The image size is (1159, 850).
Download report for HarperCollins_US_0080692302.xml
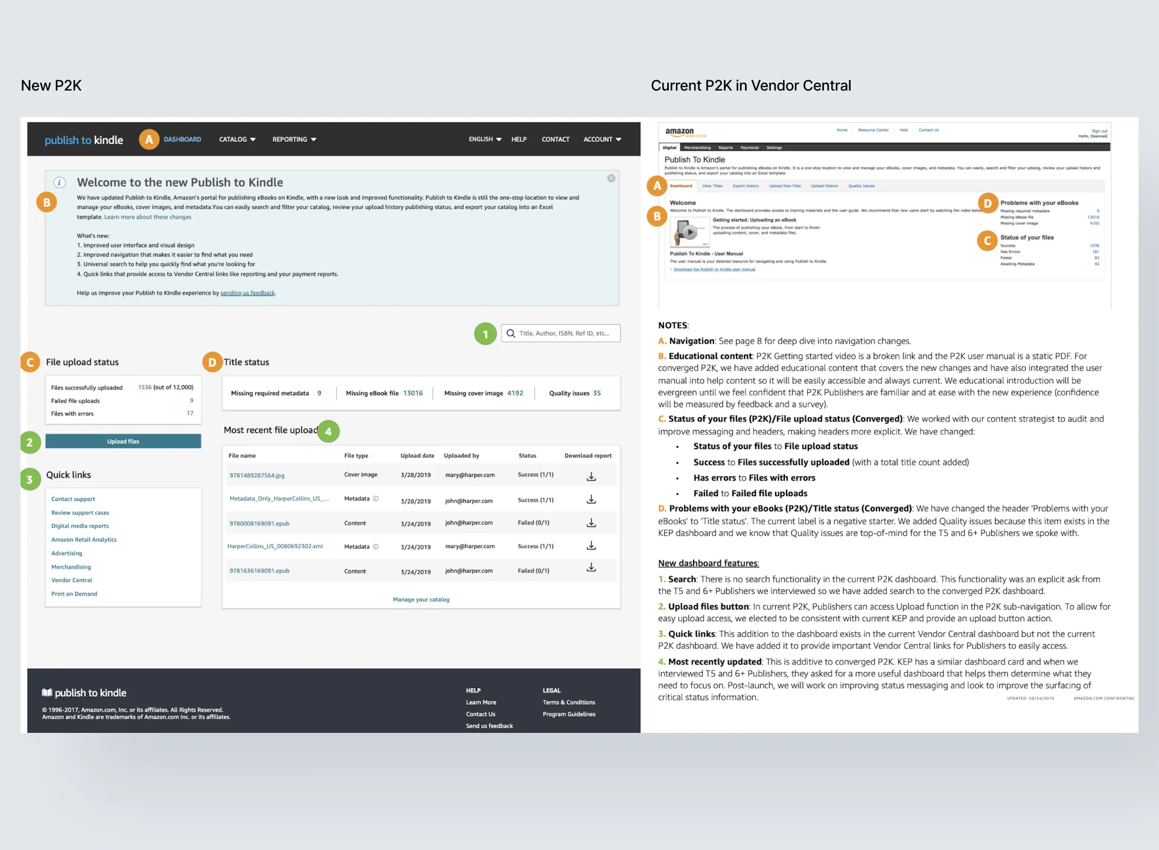(591, 546)
